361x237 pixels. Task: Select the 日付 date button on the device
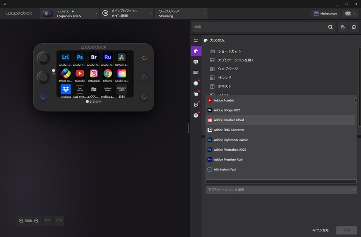tap(121, 89)
